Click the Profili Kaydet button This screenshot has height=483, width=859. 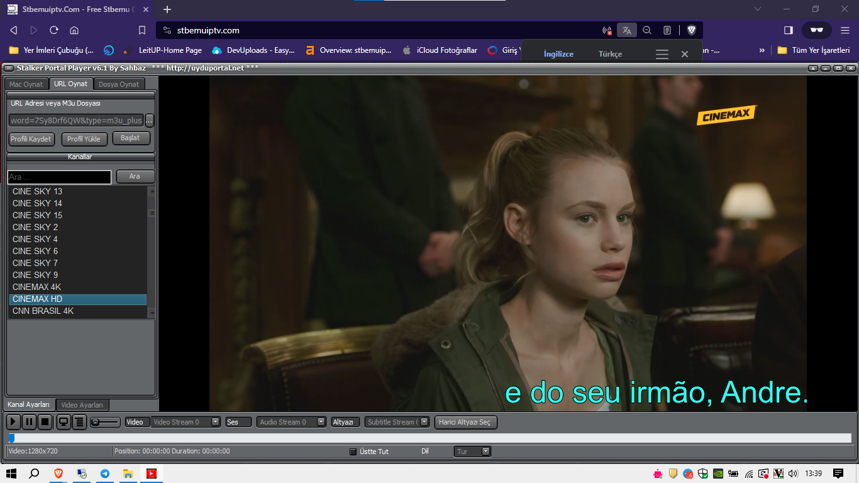coord(31,139)
